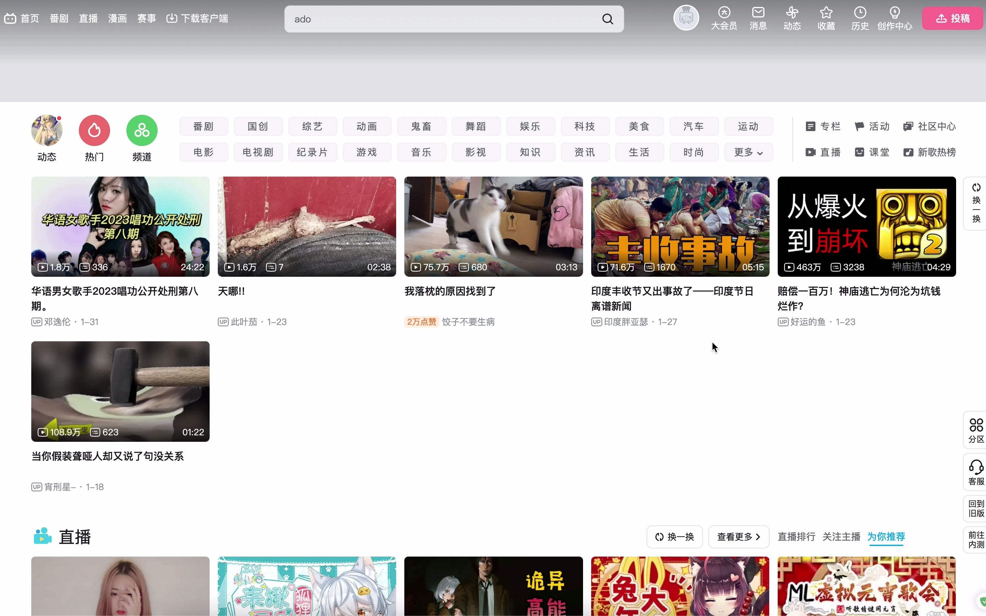
Task: Open 专栏 column icon link
Action: click(823, 126)
